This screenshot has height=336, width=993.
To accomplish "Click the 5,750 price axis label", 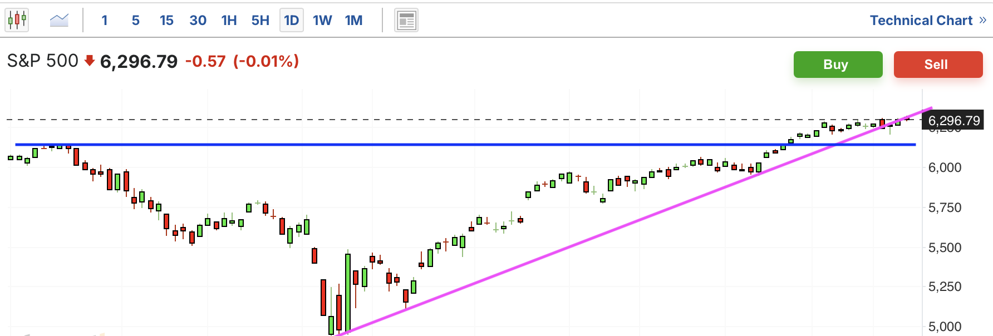I will pyautogui.click(x=945, y=207).
